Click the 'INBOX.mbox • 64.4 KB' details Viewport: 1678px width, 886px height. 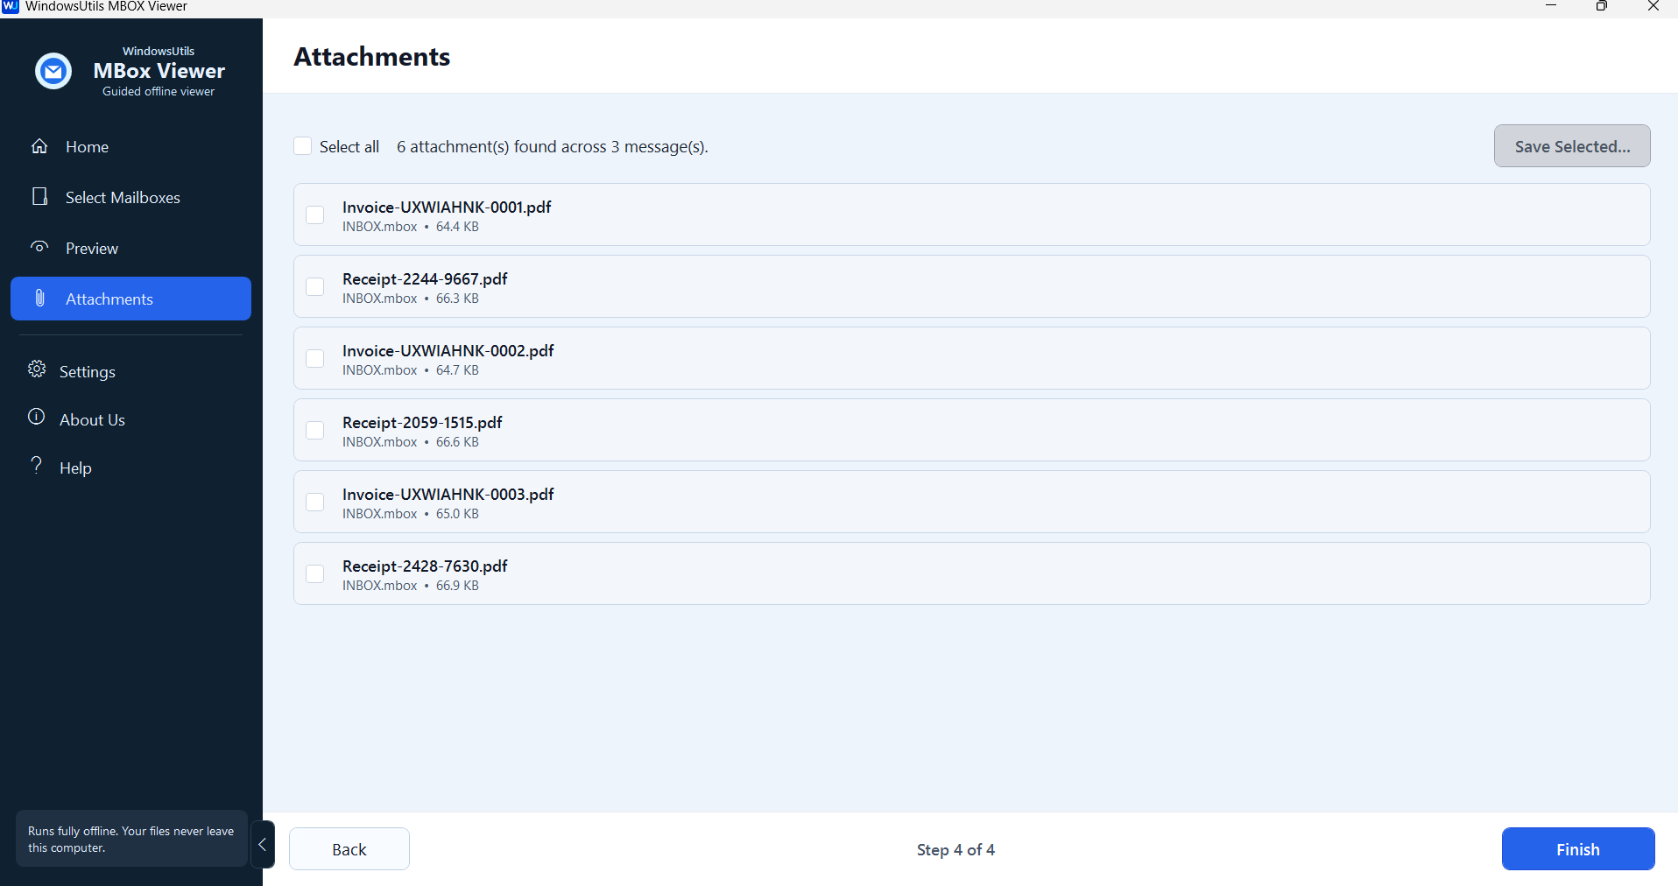click(411, 227)
